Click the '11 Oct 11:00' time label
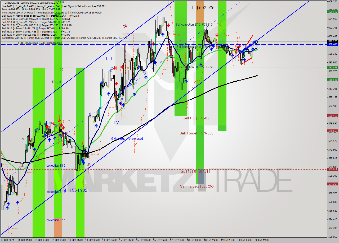 coord(25,240)
